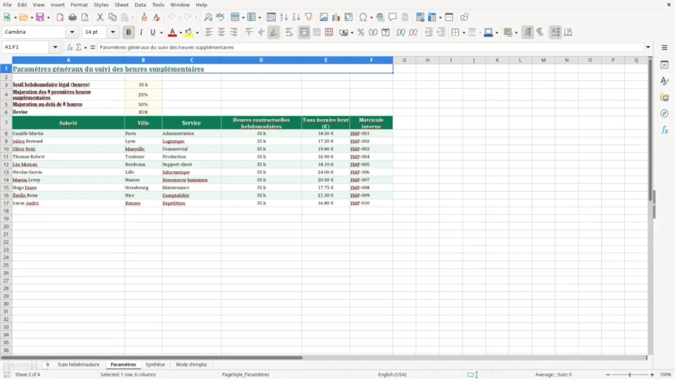
Task: Insert Image icon
Action: pos(324,17)
